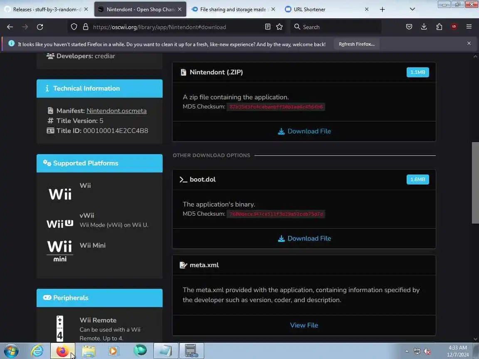The image size is (479, 359).
Task: Bookmark this page with the star icon
Action: coord(279,27)
